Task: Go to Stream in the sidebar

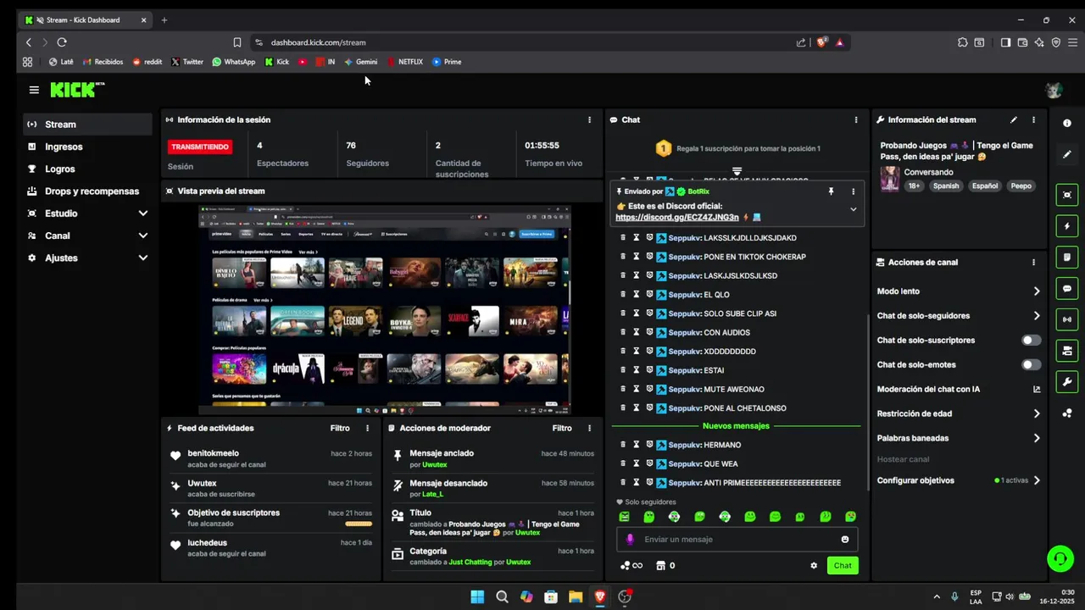Action: click(88, 125)
